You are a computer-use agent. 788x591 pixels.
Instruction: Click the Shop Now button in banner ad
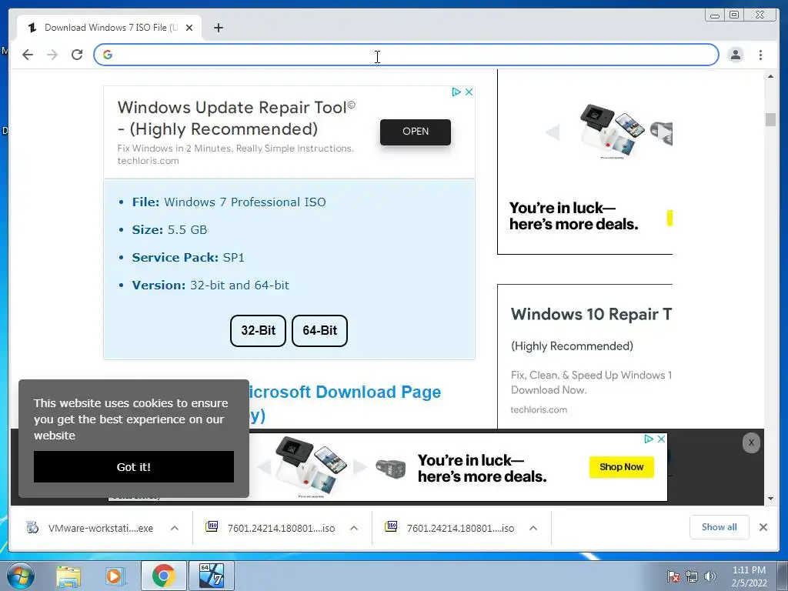622,467
